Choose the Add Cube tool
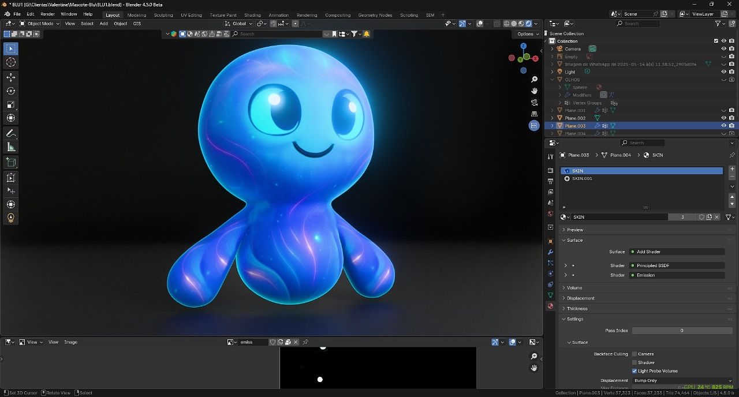Viewport: 739px width, 397px height. [11, 163]
